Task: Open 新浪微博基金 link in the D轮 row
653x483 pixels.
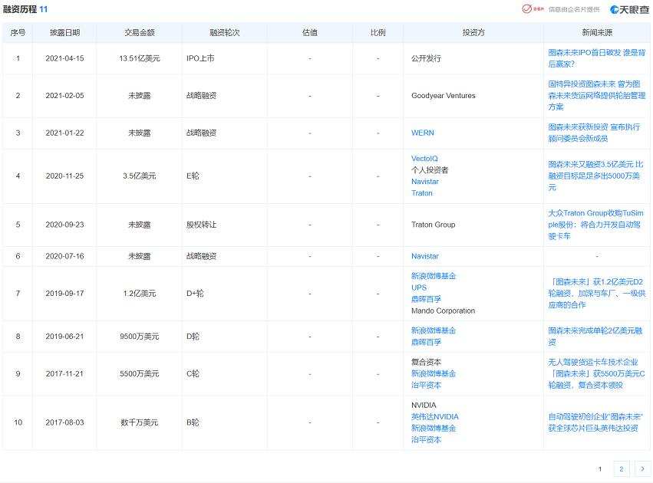Action: 433,330
